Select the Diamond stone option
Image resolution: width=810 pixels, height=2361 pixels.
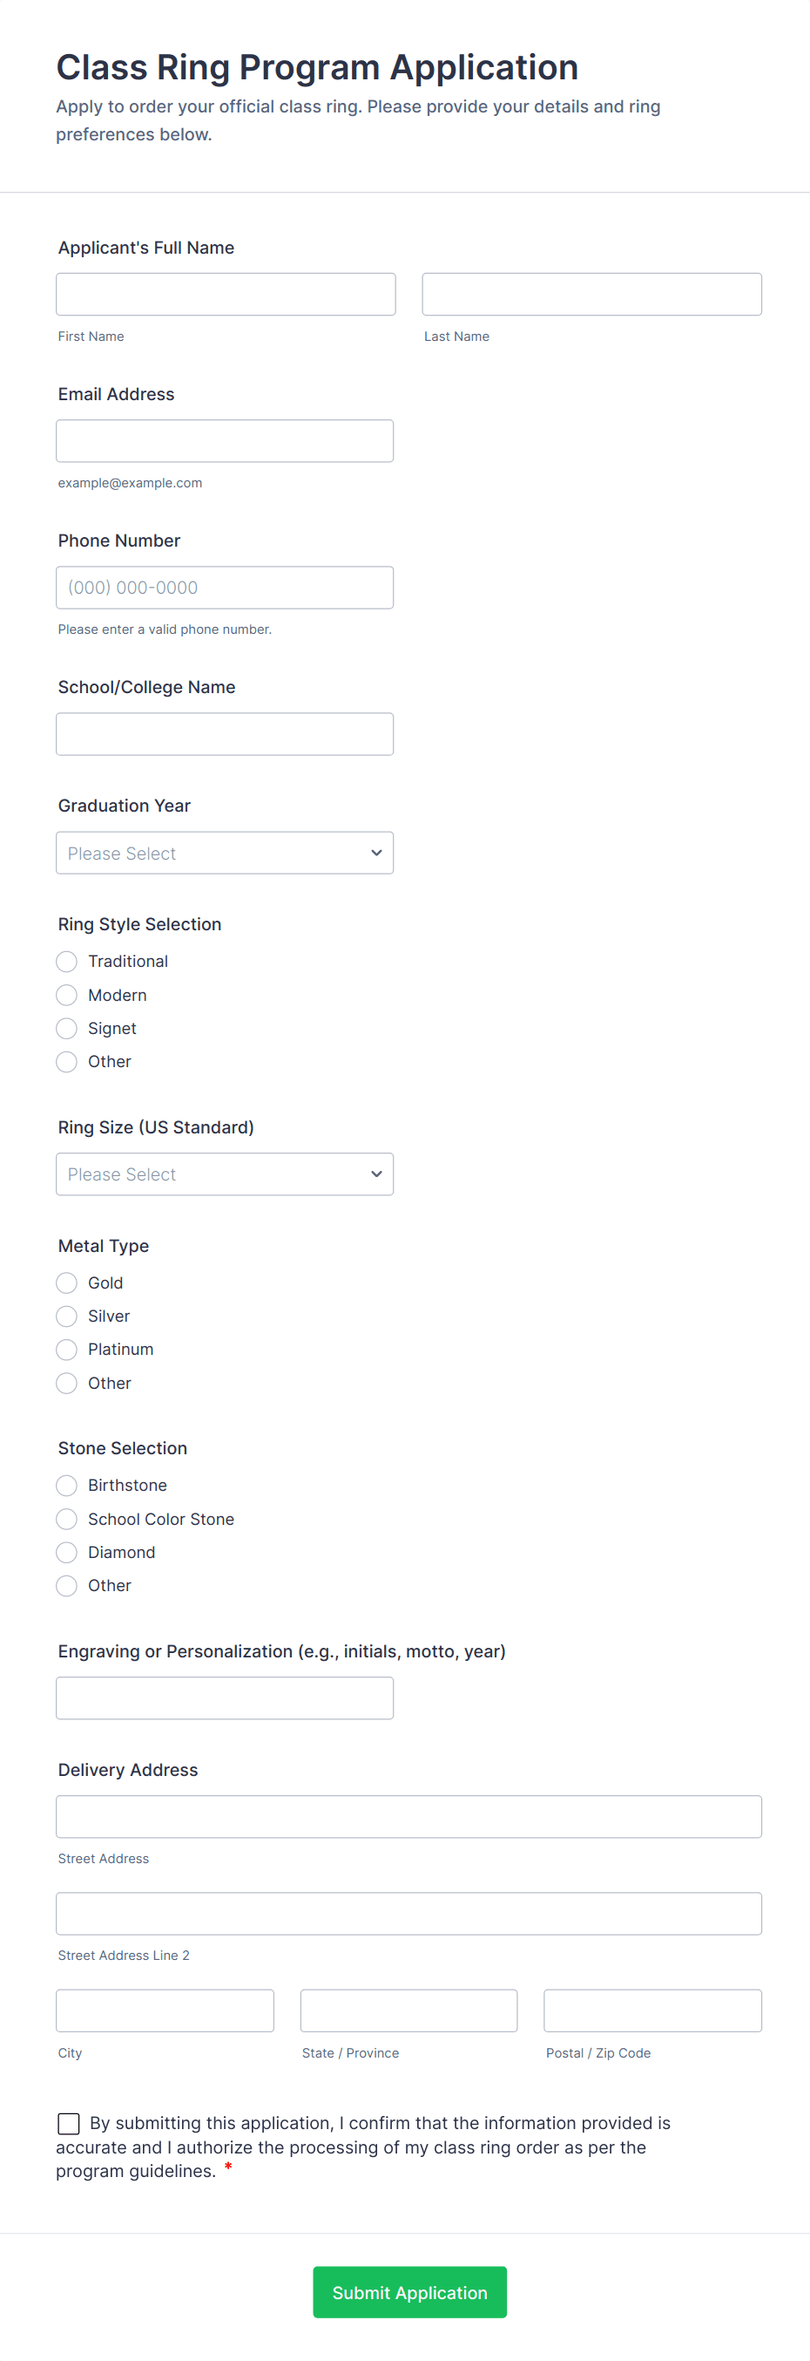coord(67,1552)
